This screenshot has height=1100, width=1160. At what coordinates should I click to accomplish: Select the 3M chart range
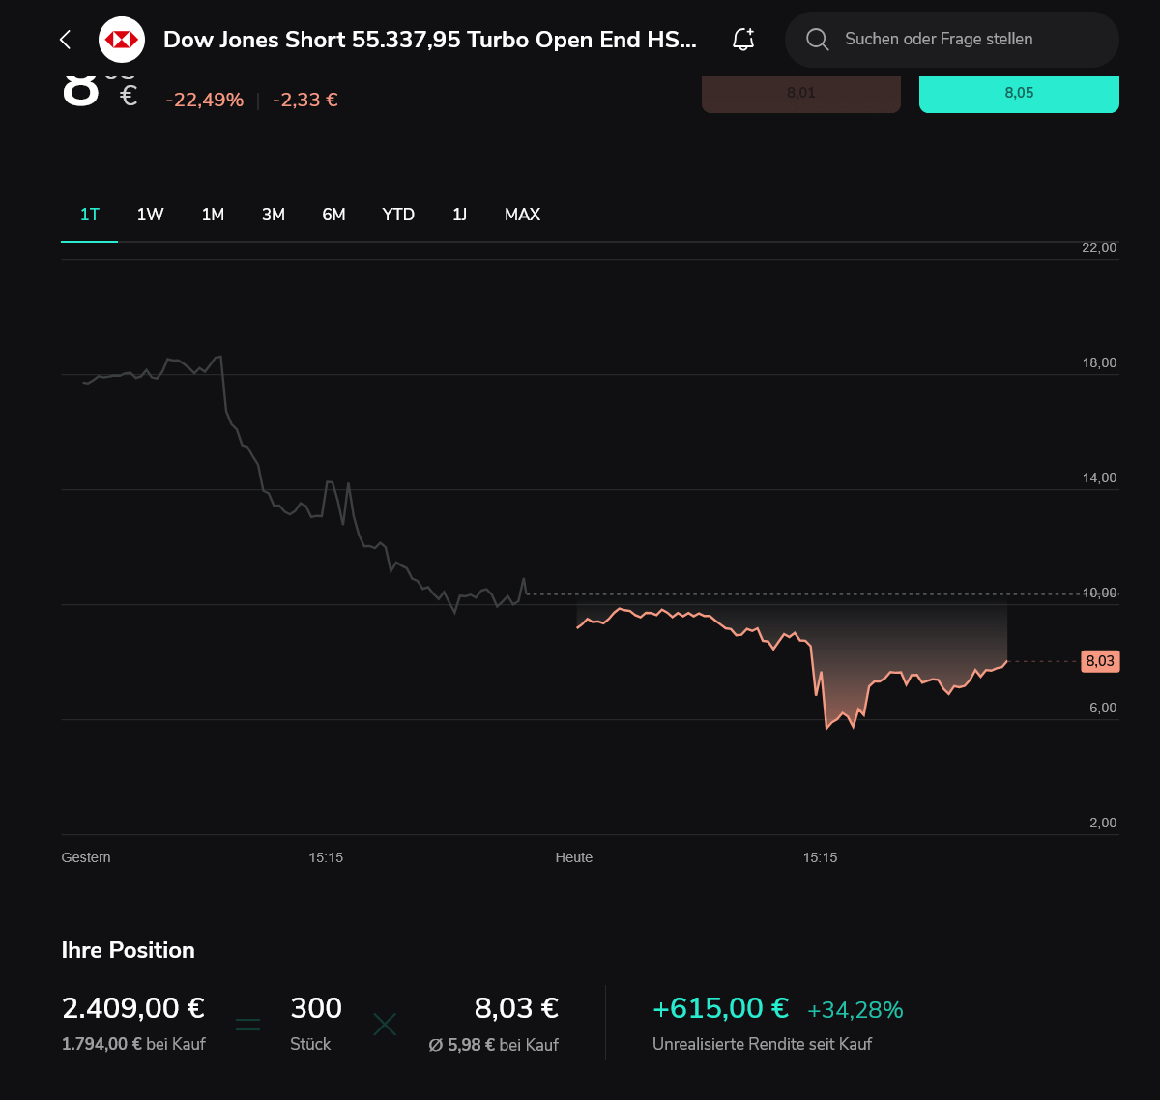tap(274, 215)
